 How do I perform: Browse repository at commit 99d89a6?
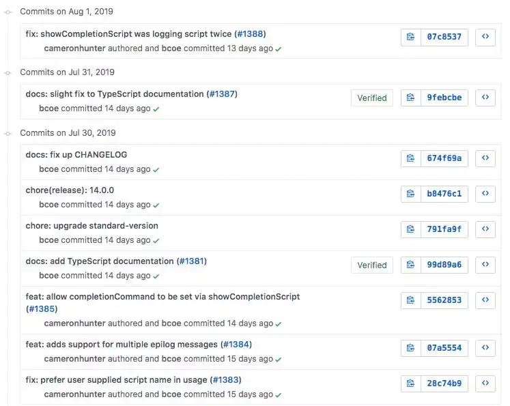(x=485, y=265)
